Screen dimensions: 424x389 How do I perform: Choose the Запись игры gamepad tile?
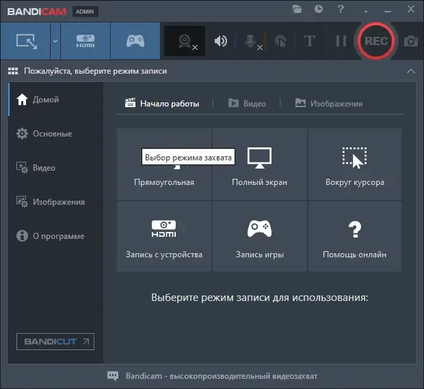260,236
